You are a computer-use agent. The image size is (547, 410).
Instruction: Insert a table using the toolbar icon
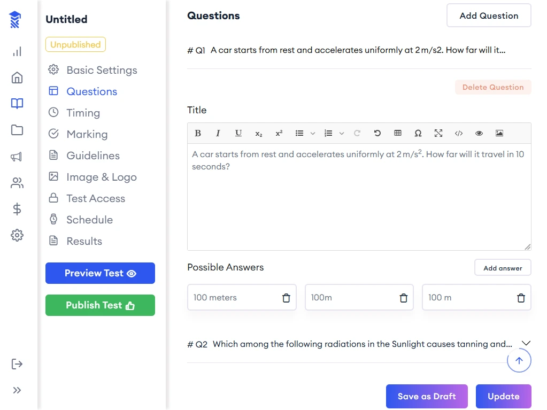click(398, 133)
